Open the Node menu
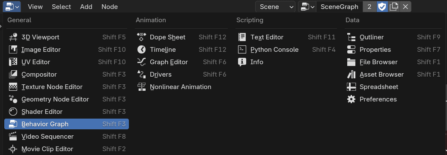 [110, 7]
